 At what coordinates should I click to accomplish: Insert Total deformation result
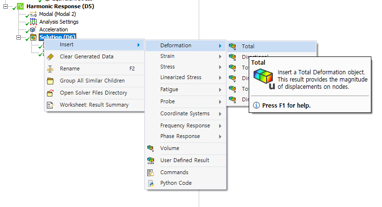click(x=271, y=46)
